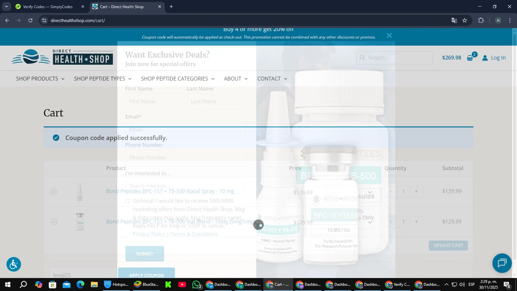The height and width of the screenshot is (291, 517).
Task: Open the Chrome profile avatar
Action: [498, 20]
